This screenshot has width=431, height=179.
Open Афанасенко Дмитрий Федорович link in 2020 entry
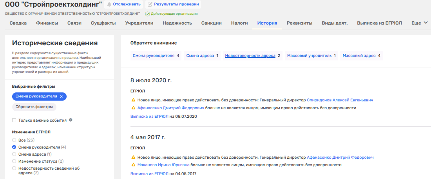pos(171,108)
